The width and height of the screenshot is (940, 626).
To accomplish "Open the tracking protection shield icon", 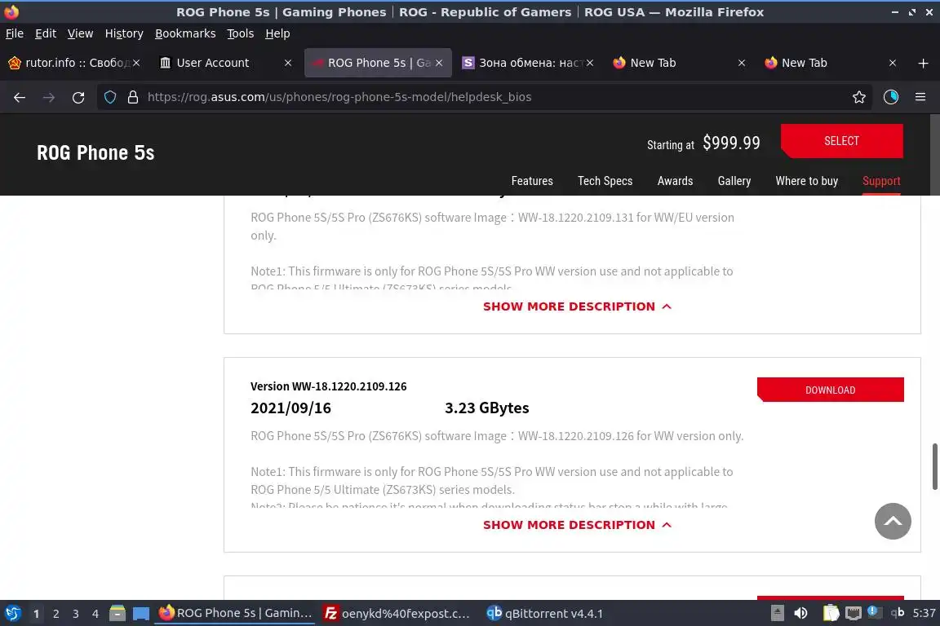I will tap(109, 97).
